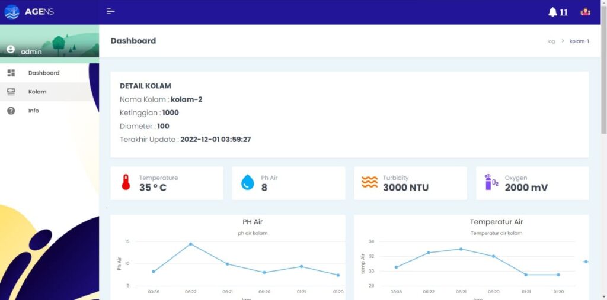Image resolution: width=607 pixels, height=300 pixels.
Task: Open Dashboard menu item
Action: pyautogui.click(x=44, y=73)
